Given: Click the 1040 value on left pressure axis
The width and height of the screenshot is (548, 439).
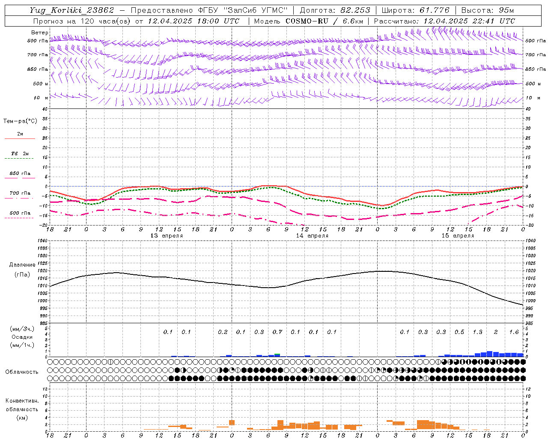Looking at the screenshot, I should click(x=42, y=241).
